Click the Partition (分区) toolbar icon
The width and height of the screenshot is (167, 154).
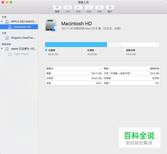(68, 7)
